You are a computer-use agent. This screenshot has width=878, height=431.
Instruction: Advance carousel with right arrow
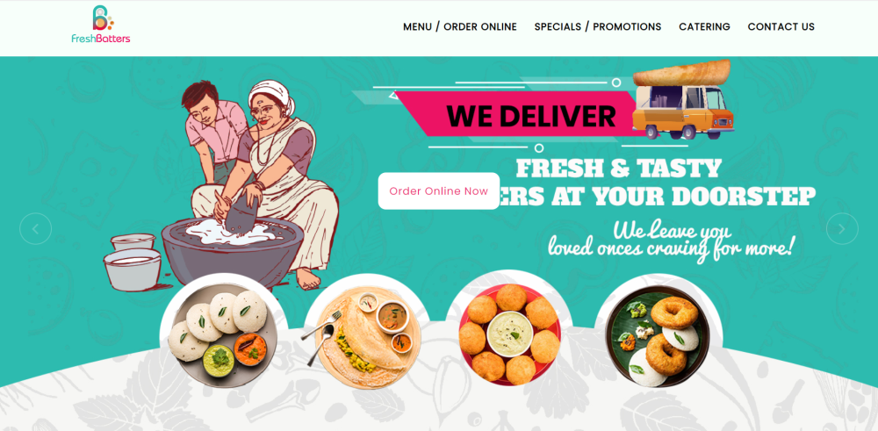pos(842,228)
